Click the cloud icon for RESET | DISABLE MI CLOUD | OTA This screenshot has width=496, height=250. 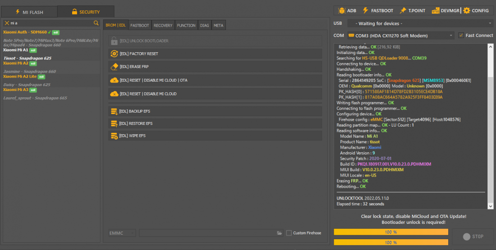pos(114,80)
